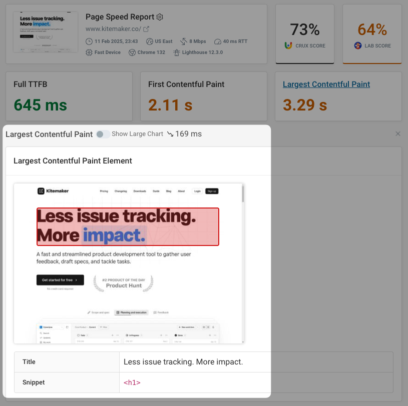
Task: Select the Lab Score tab
Action: [x=372, y=34]
